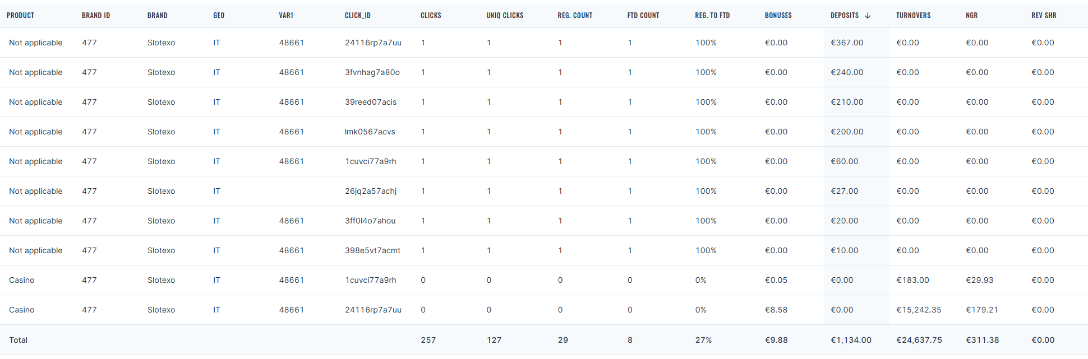
Task: Sort by the REV SHR column header
Action: click(x=1044, y=16)
